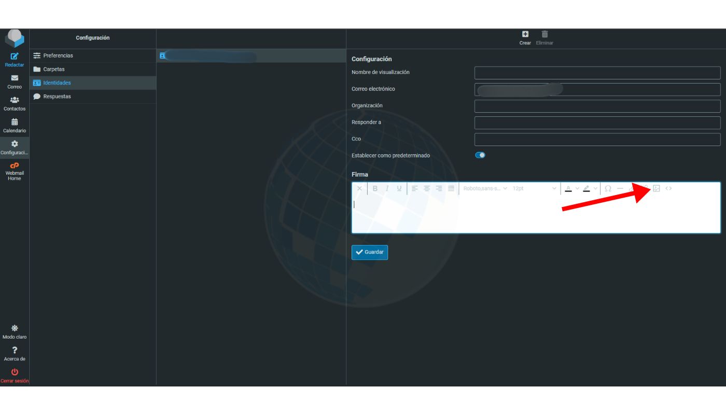This screenshot has height=415, width=726.
Task: Click the insert image icon in signature toolbar
Action: tap(656, 188)
